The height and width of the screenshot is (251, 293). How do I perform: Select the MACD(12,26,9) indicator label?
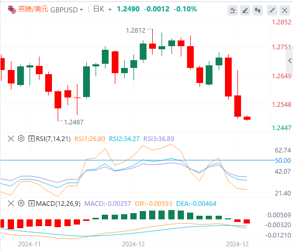click(58, 203)
